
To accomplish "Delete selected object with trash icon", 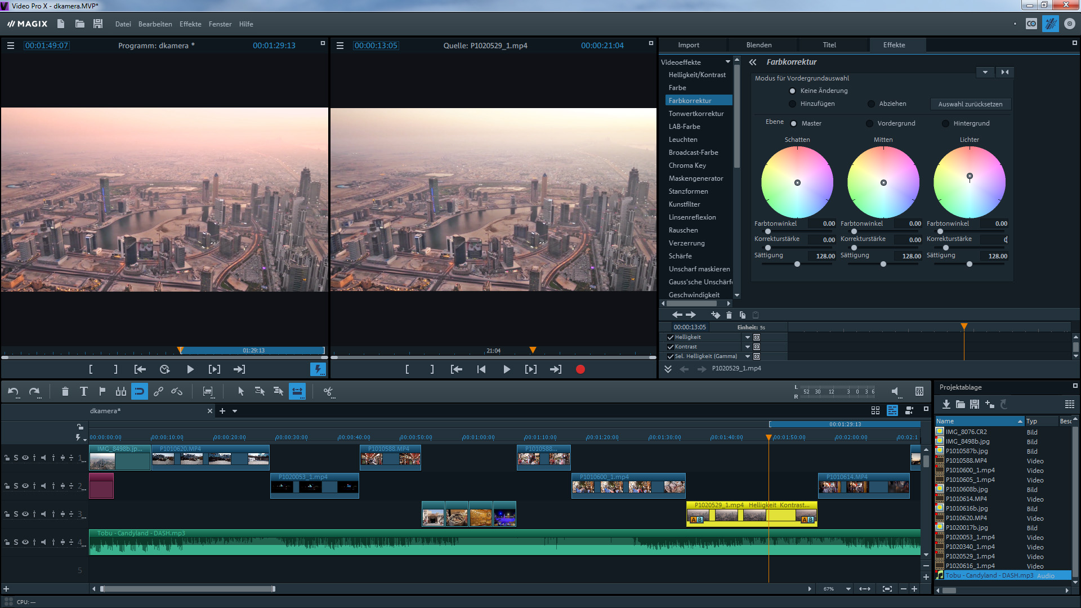I will [x=65, y=391].
